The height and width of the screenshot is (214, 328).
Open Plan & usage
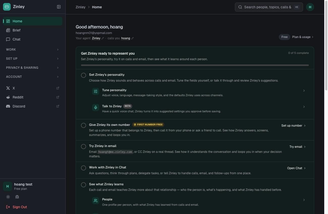[x=303, y=37]
